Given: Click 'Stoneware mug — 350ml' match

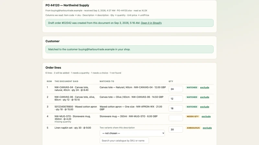Looking at the screenshot, I should (129, 116).
